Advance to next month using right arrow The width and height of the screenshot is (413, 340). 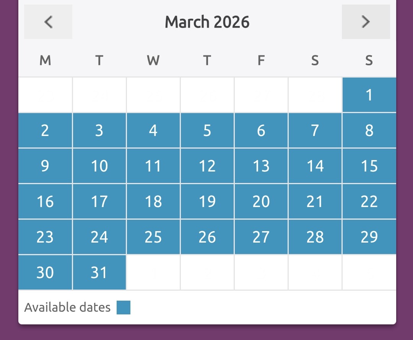(366, 22)
